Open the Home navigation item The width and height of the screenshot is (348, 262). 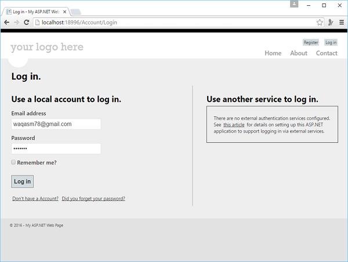[x=273, y=53]
